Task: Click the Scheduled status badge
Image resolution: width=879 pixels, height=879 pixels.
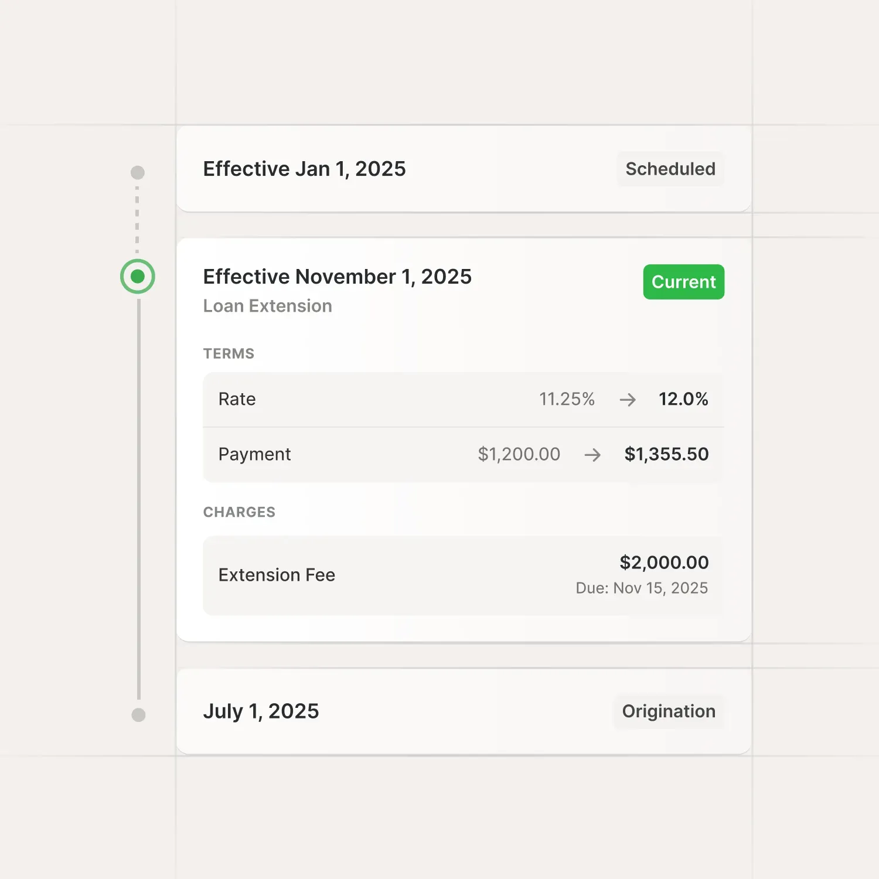Action: (x=670, y=169)
